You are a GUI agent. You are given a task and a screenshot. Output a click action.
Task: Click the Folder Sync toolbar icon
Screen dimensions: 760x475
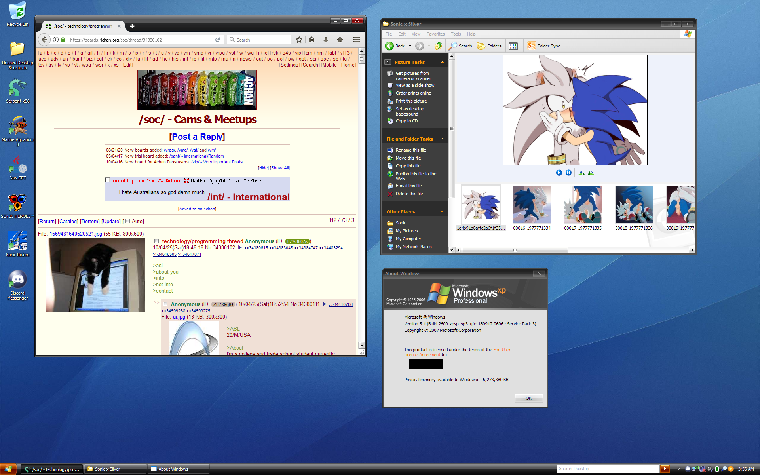531,46
